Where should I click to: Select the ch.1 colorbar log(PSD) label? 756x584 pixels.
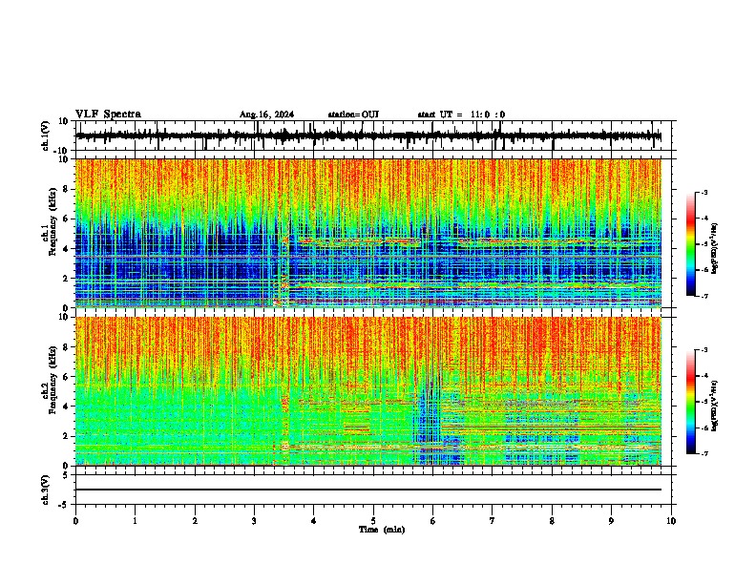pos(714,248)
